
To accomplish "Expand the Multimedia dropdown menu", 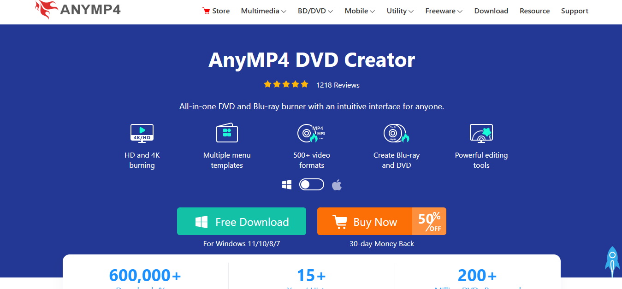I will pos(264,11).
